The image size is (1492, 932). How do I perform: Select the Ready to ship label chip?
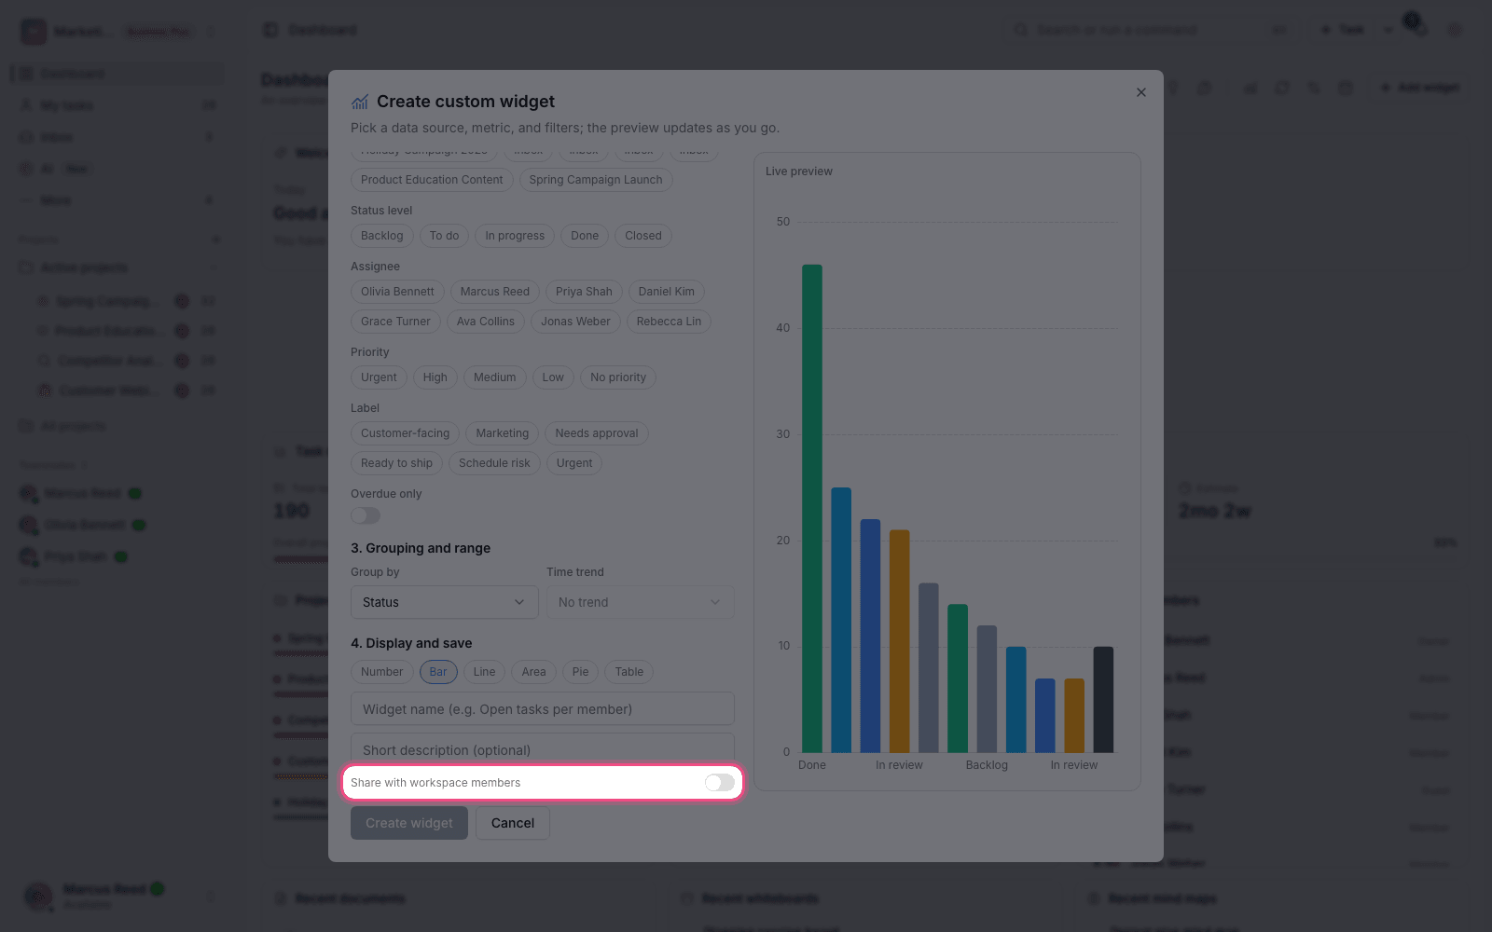tap(396, 463)
